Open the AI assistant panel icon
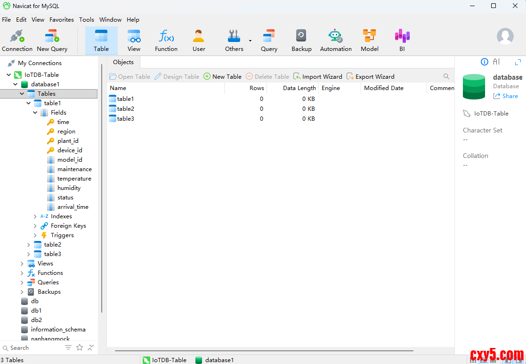This screenshot has width=526, height=364. point(496,62)
